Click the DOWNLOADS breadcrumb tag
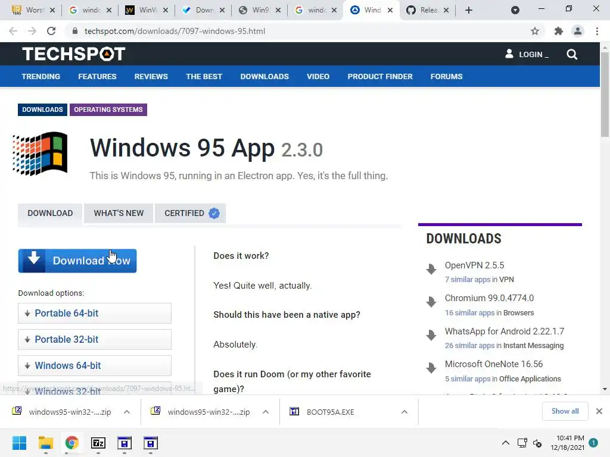Viewport: 610px width, 457px height. point(42,109)
